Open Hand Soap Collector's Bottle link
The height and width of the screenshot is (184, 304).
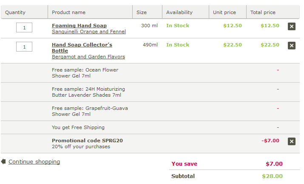coord(82,48)
